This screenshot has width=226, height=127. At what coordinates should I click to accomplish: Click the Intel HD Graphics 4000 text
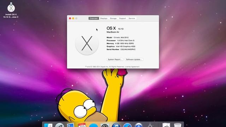(x=126, y=46)
